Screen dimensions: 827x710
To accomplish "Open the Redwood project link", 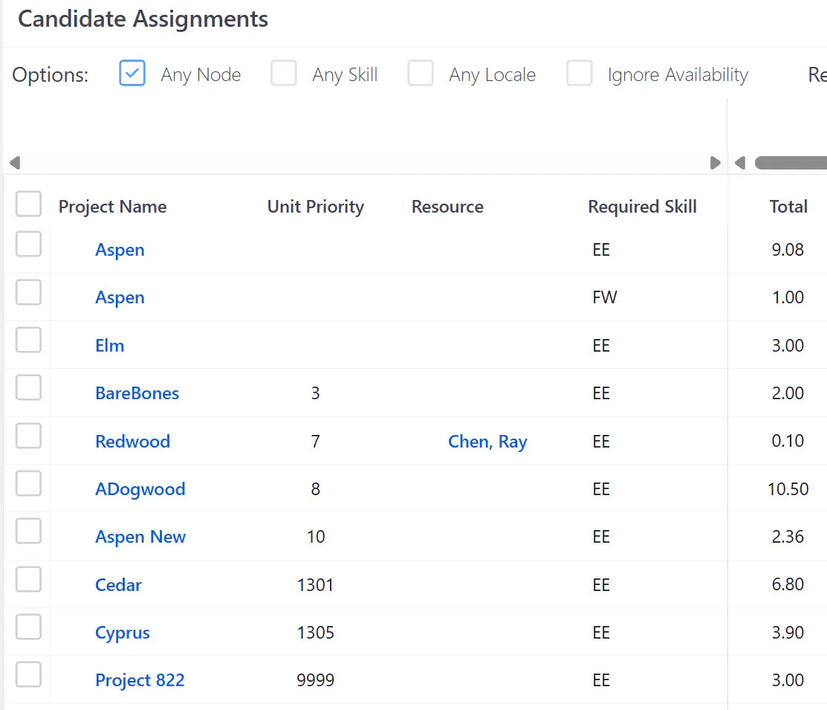I will (x=132, y=442).
